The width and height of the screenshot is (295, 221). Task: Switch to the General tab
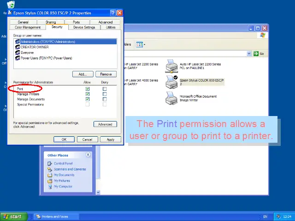[23, 22]
